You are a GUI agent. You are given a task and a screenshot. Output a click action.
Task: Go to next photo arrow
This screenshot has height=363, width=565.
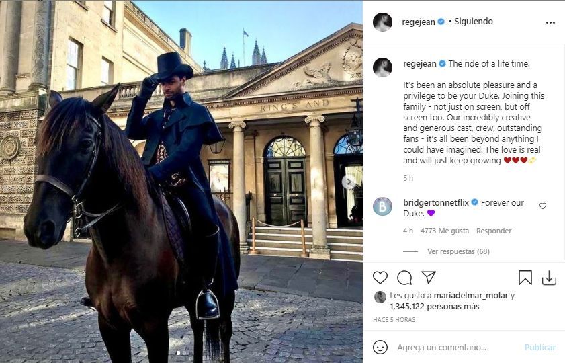[348, 182]
